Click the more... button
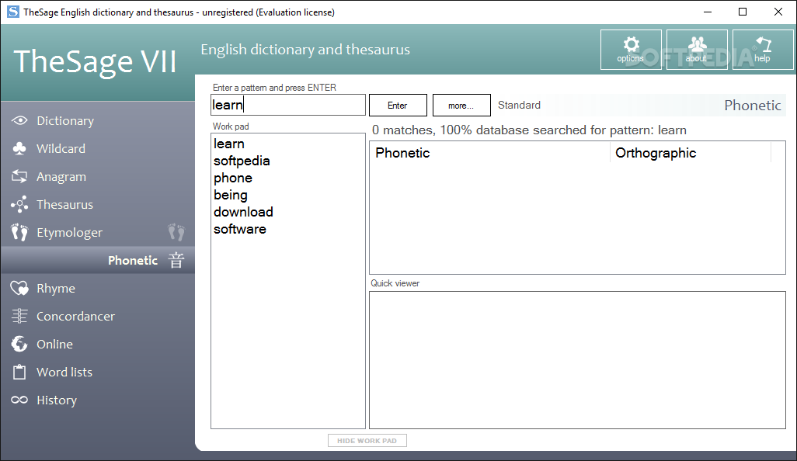The width and height of the screenshot is (797, 461). (461, 105)
